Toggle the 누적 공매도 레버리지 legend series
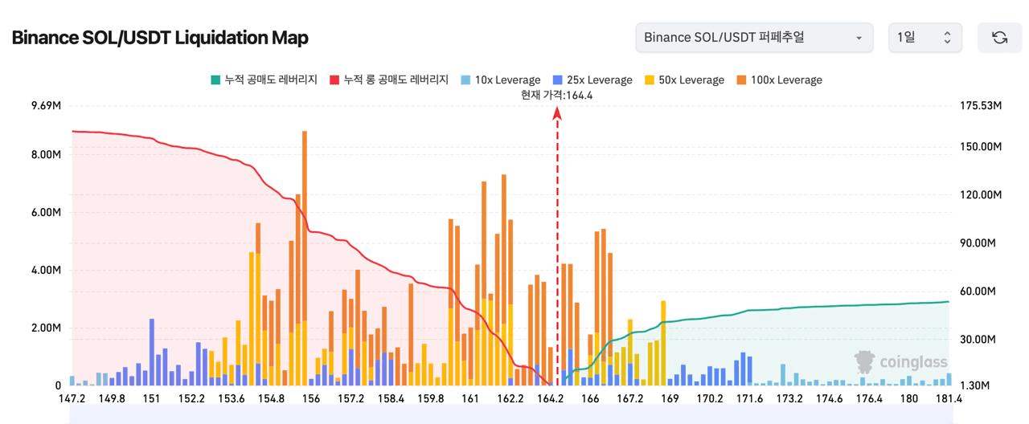The width and height of the screenshot is (1029, 424). pos(264,79)
